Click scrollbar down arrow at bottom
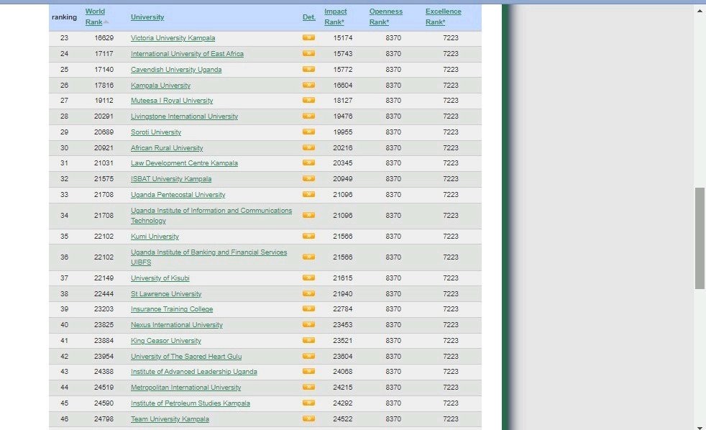The height and width of the screenshot is (430, 706). pyautogui.click(x=700, y=425)
